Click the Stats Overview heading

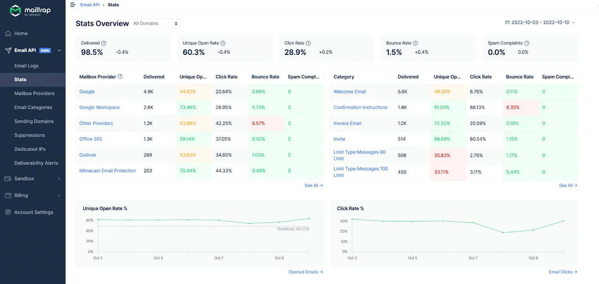tap(102, 24)
